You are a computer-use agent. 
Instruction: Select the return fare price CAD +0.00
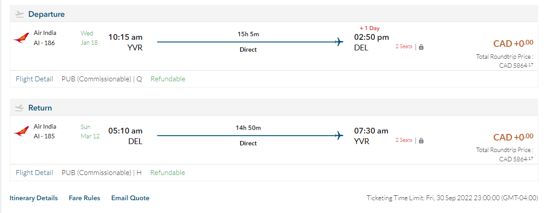[513, 137]
